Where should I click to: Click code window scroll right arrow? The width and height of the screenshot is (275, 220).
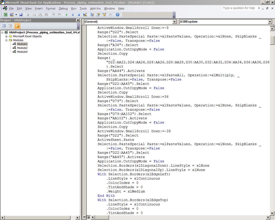point(268,217)
